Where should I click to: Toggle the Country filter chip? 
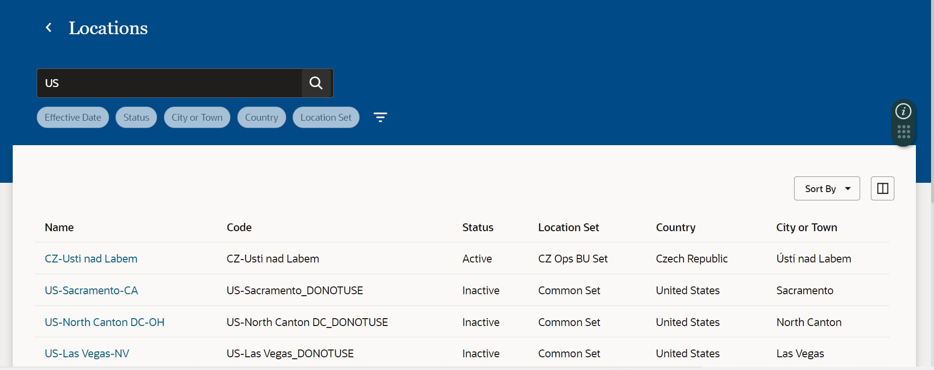[x=262, y=117]
